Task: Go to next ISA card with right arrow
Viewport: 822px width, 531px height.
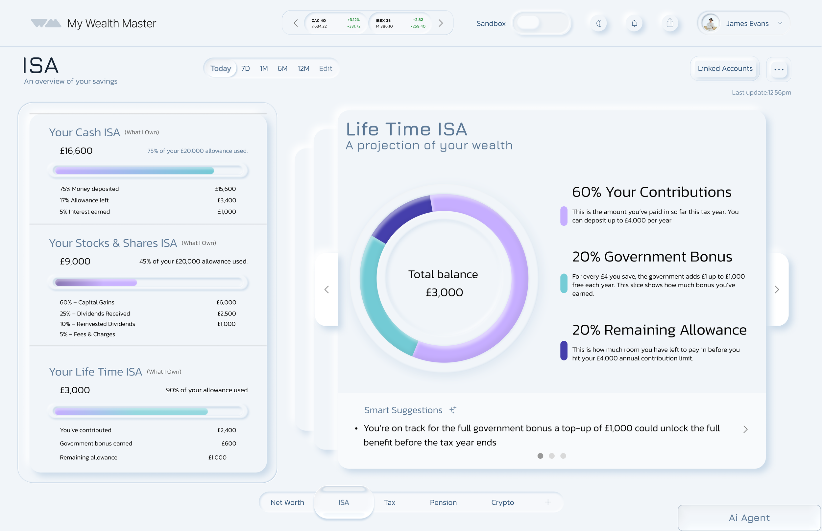Action: (x=777, y=289)
